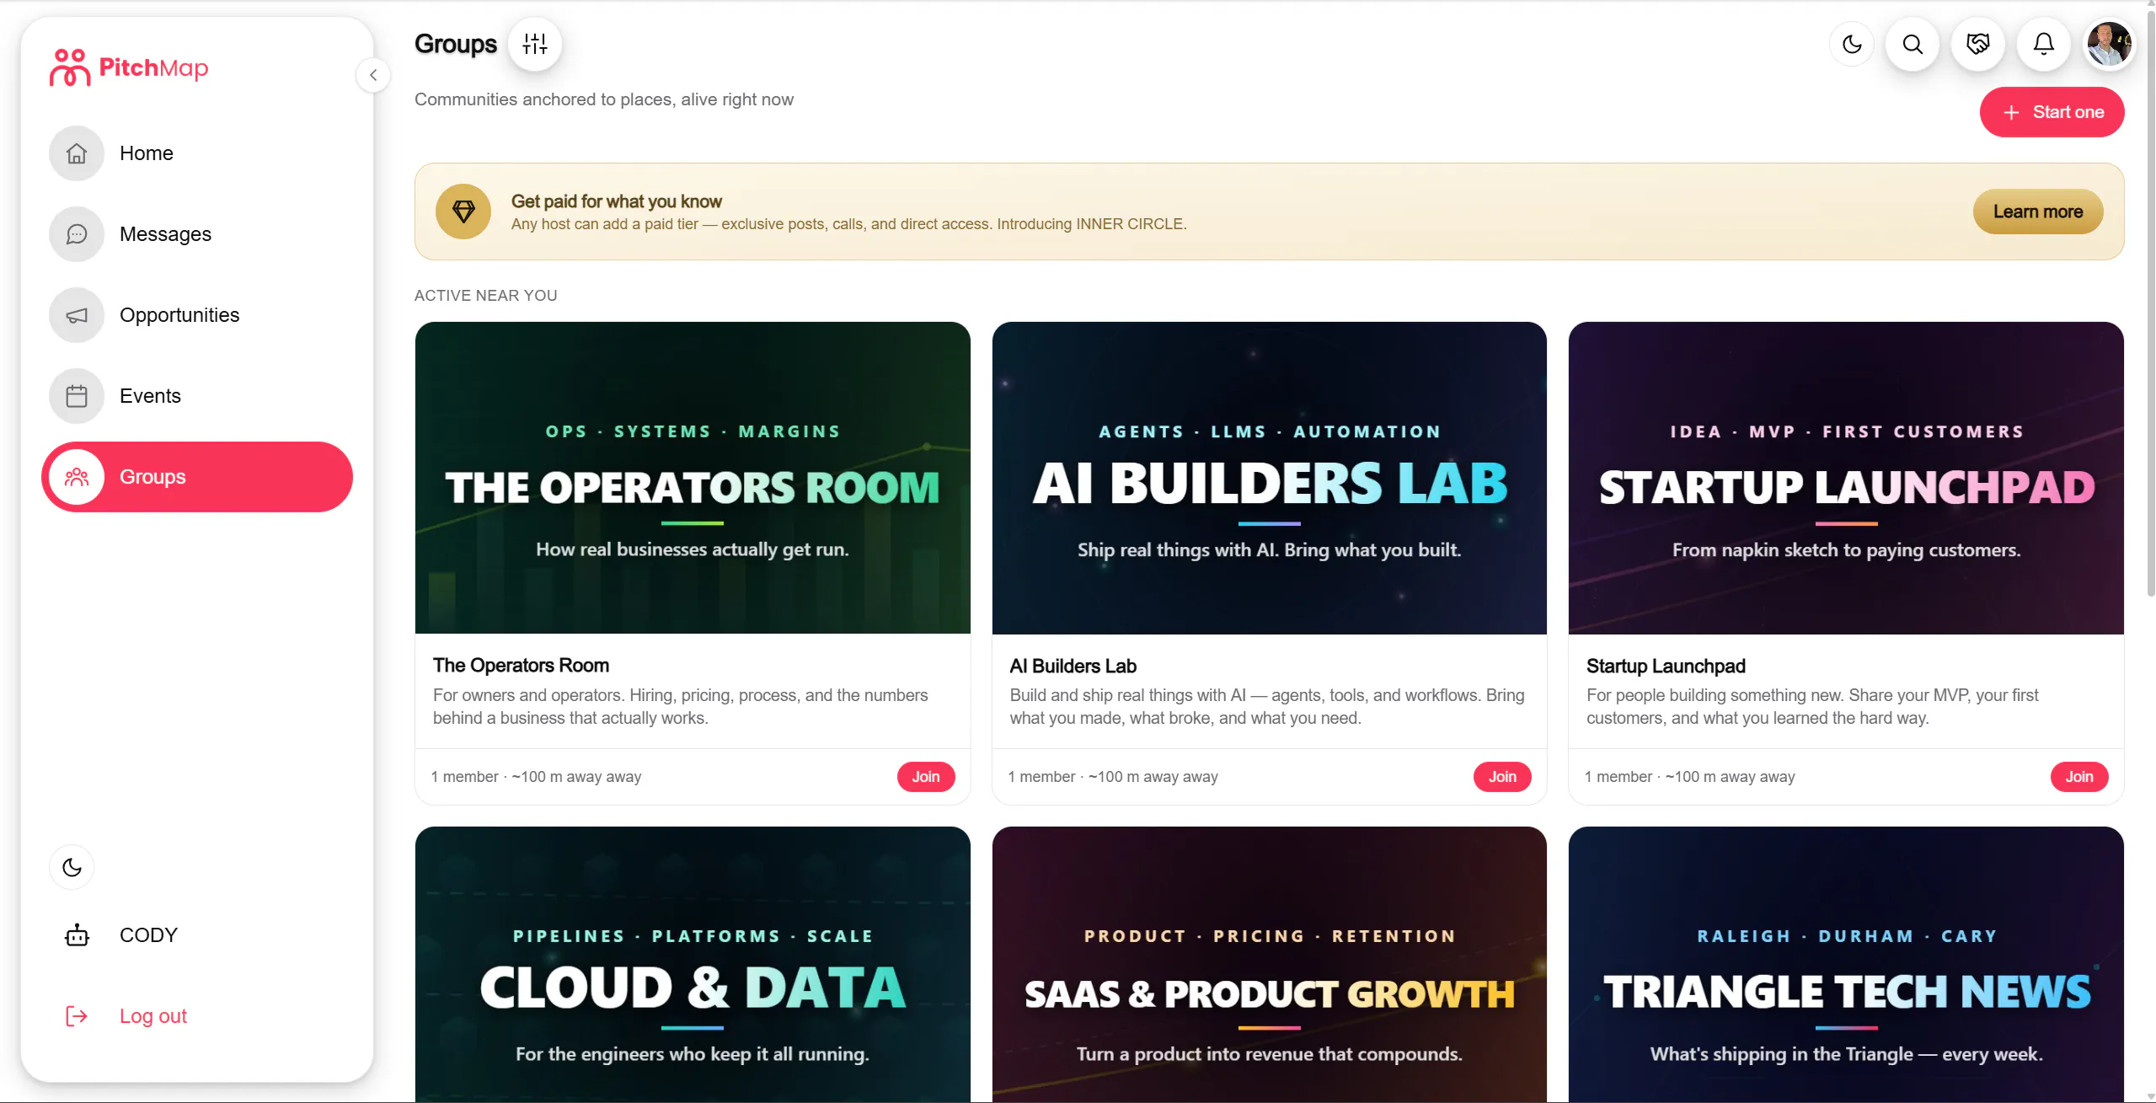Image resolution: width=2156 pixels, height=1103 pixels.
Task: Click the AI Builders Lab member distance text
Action: pyautogui.click(x=1112, y=777)
